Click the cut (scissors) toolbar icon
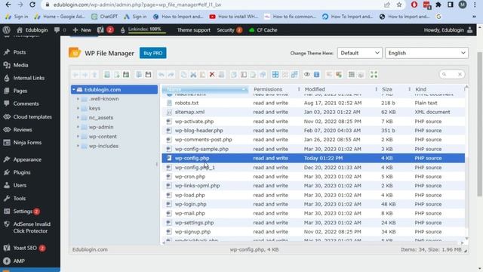The image size is (483, 272). (193, 75)
